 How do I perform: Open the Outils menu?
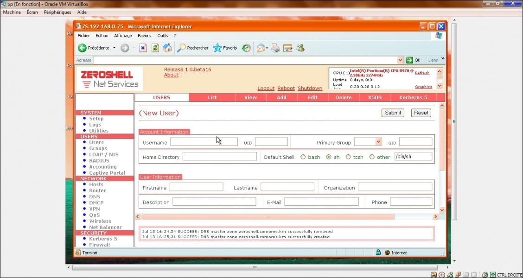(x=163, y=36)
